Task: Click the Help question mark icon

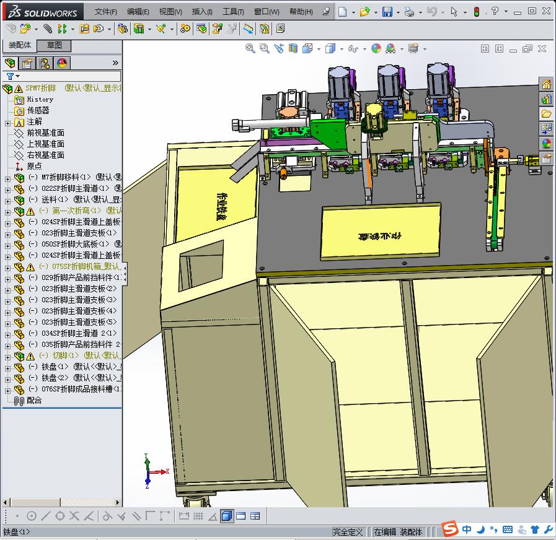Action: click(x=495, y=11)
